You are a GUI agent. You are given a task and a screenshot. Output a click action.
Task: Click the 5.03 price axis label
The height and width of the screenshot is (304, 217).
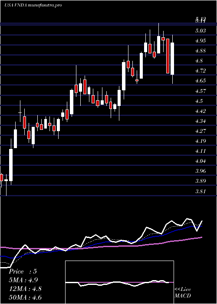pos(201,31)
